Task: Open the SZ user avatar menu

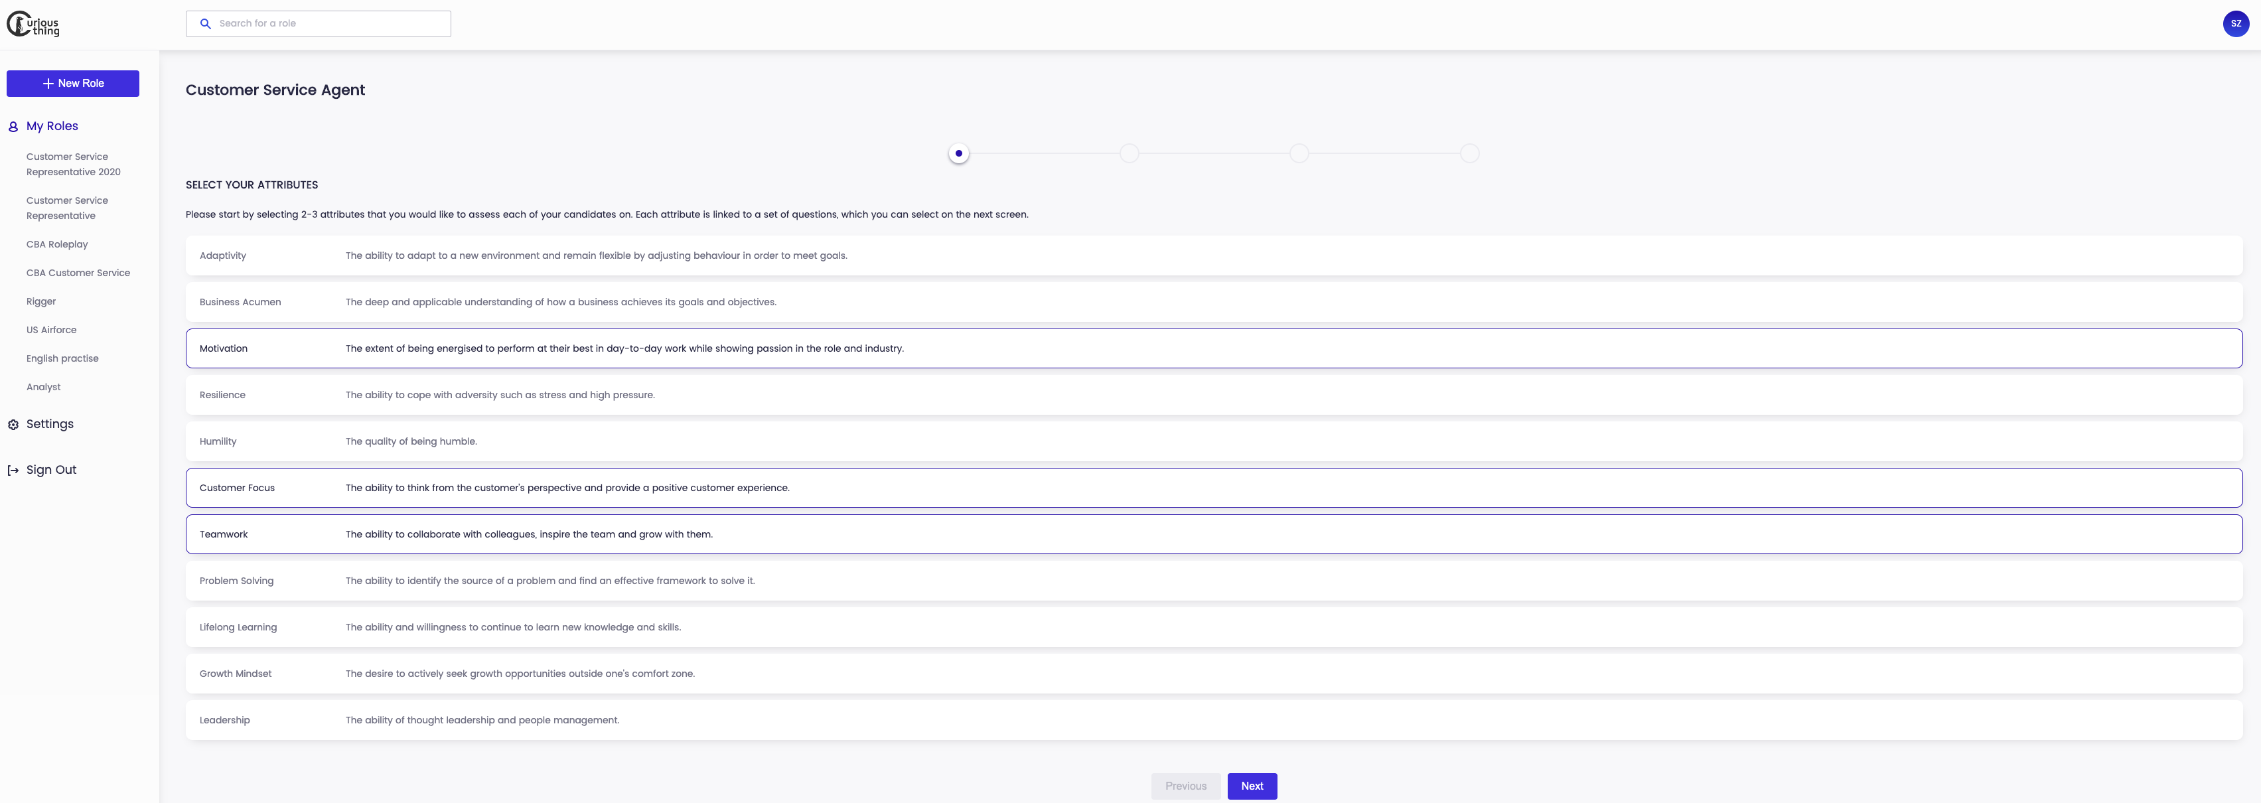Action: 2236,24
